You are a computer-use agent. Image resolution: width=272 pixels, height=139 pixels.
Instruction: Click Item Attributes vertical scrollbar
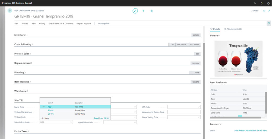tap(266, 102)
